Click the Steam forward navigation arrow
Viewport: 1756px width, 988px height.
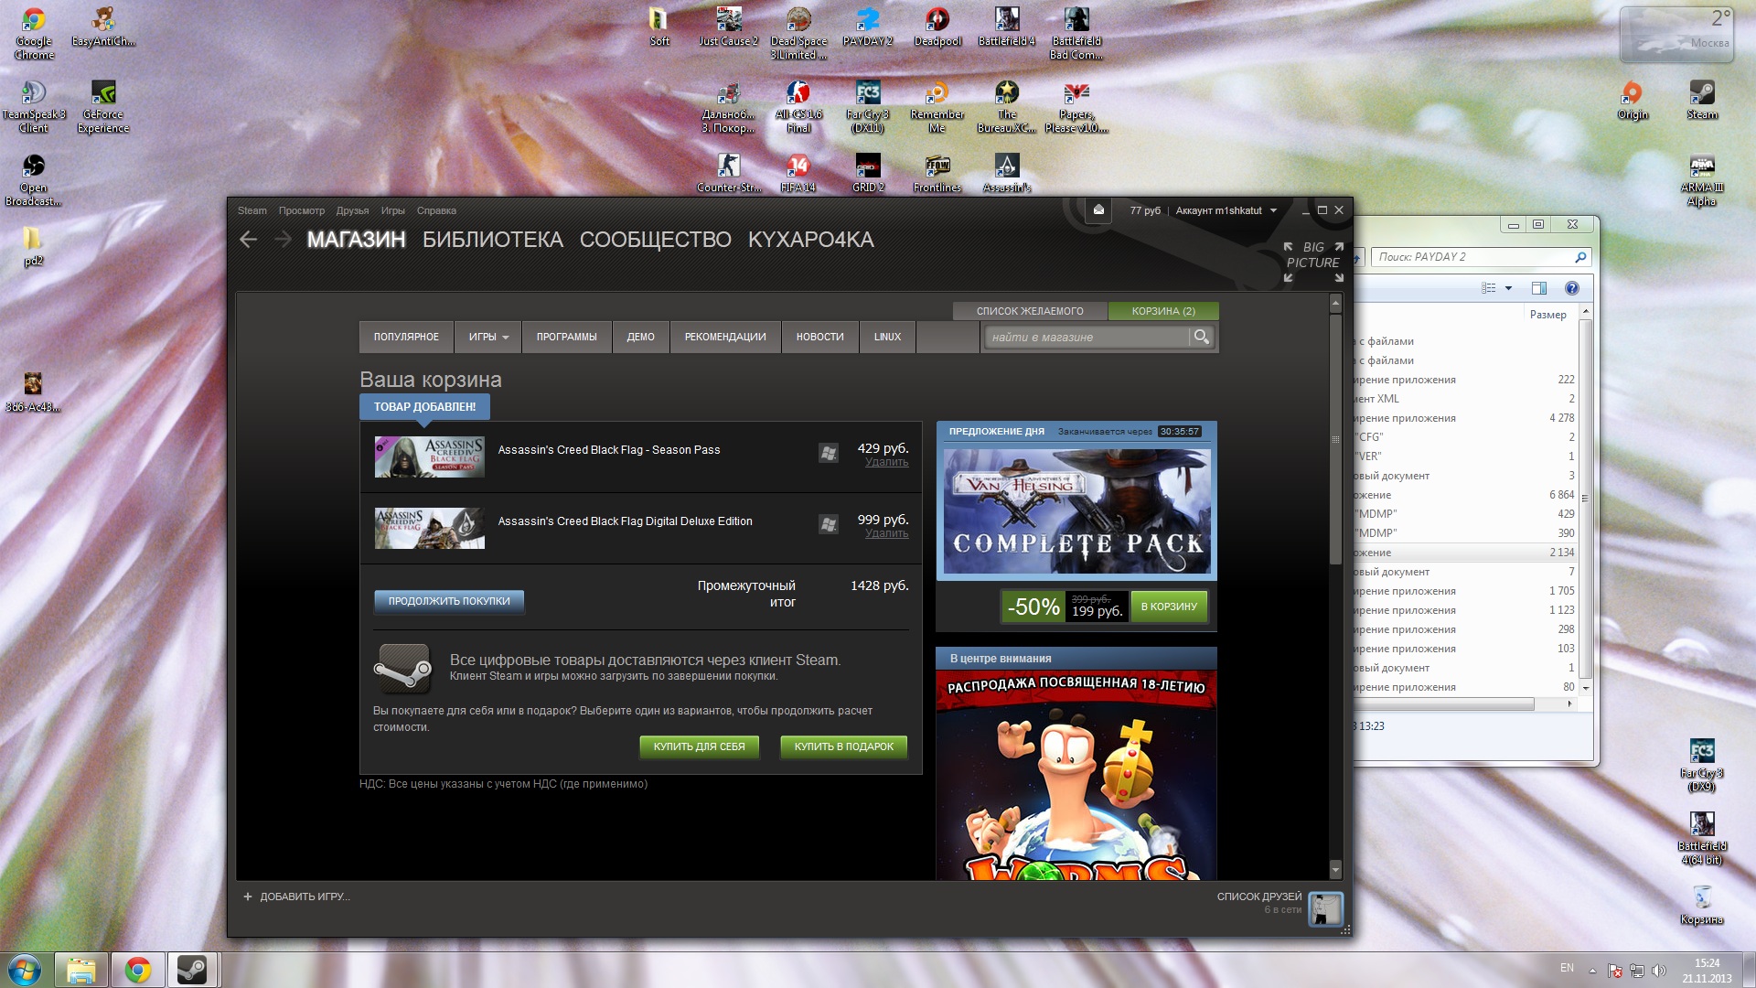pyautogui.click(x=283, y=240)
